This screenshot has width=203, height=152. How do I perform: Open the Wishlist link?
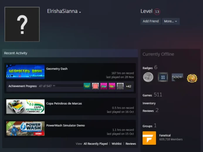(x=116, y=144)
